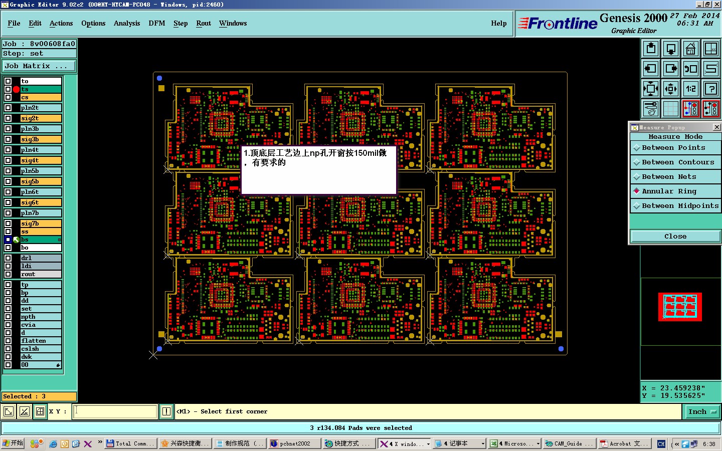Viewport: 722px width, 451px height.
Task: Toggle visibility checkbox for layer drl
Action: [8, 258]
